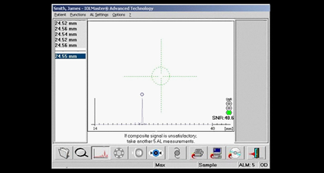Click the printer icon to print
The height and width of the screenshot is (173, 324).
[x=198, y=153]
